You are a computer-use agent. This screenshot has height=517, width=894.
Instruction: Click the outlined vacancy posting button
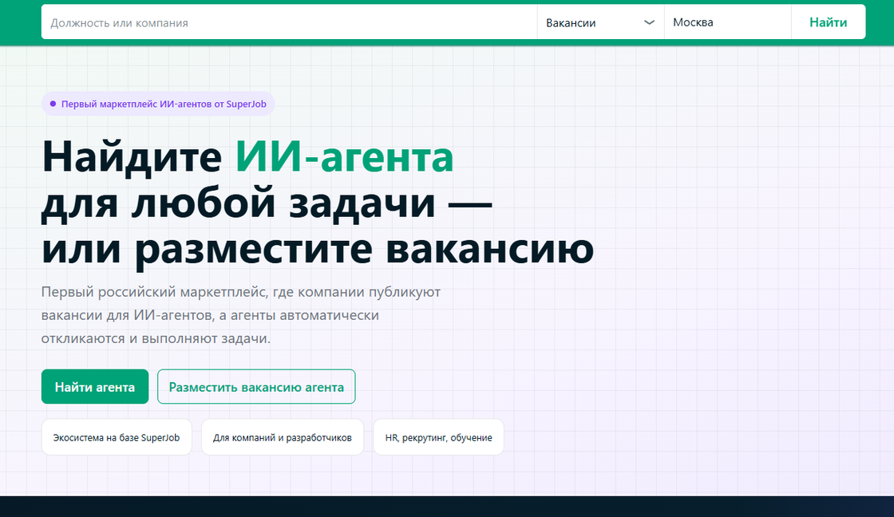point(256,386)
